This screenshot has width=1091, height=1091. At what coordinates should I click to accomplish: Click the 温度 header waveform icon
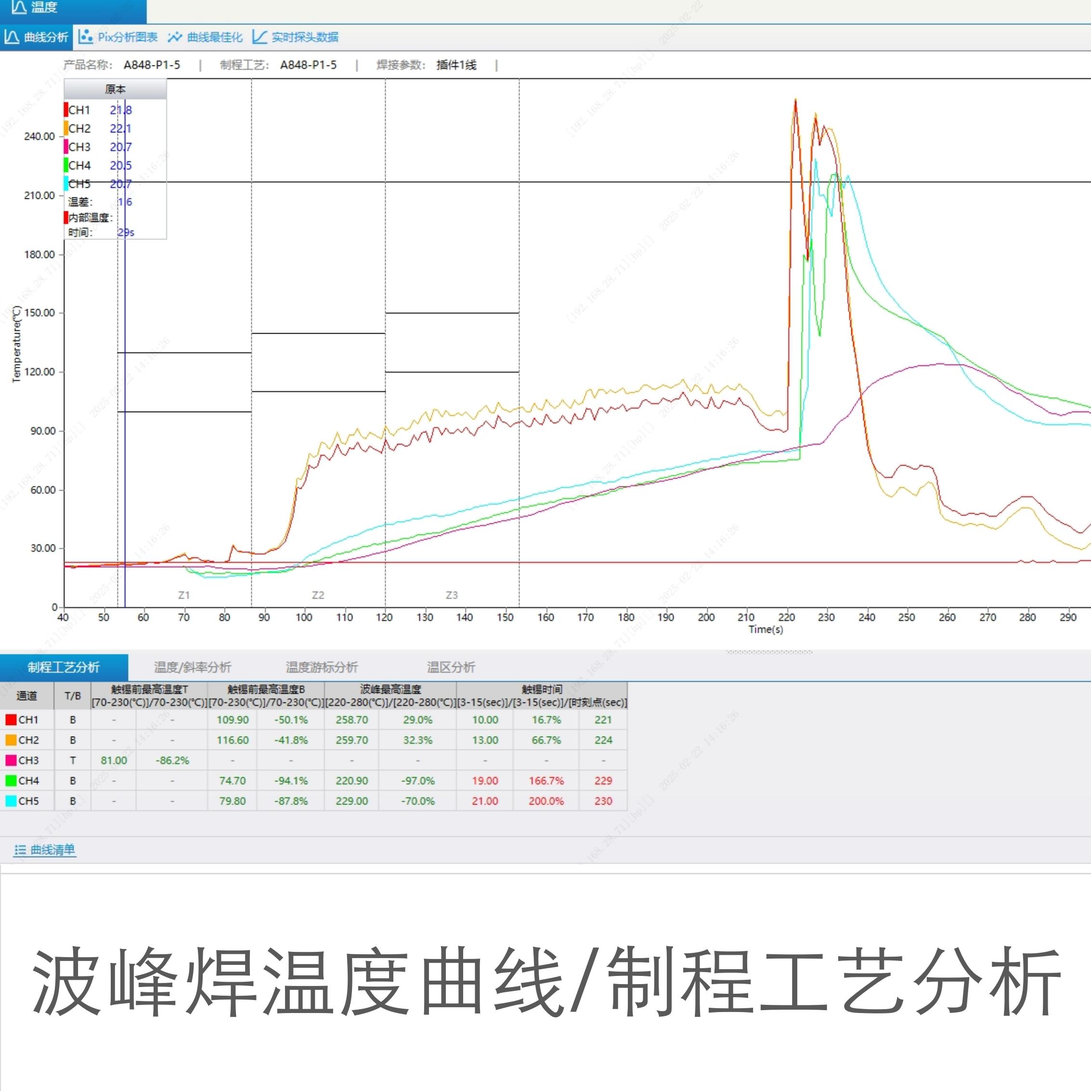(19, 7)
